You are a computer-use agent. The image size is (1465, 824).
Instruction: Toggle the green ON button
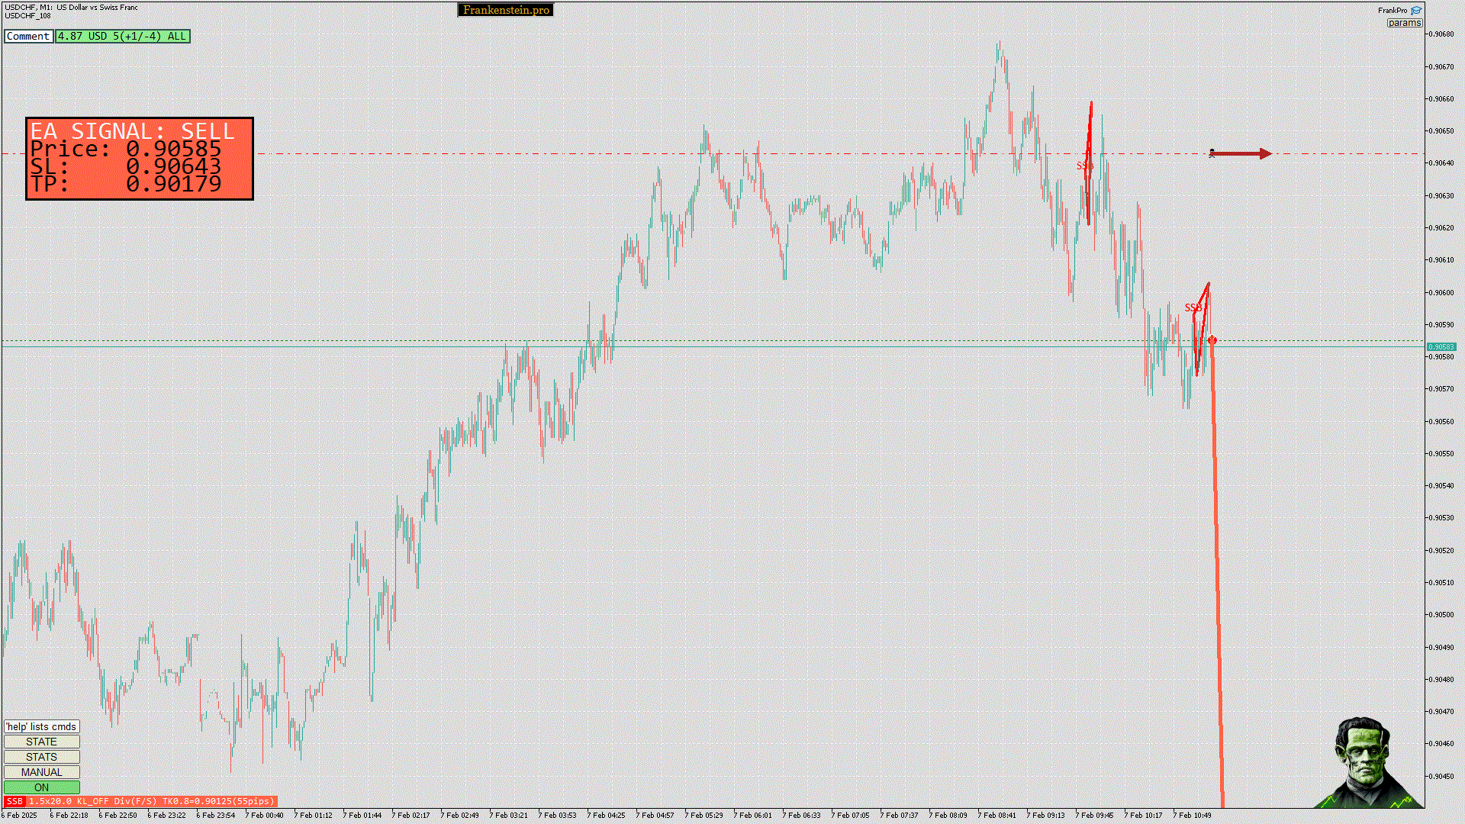click(41, 787)
